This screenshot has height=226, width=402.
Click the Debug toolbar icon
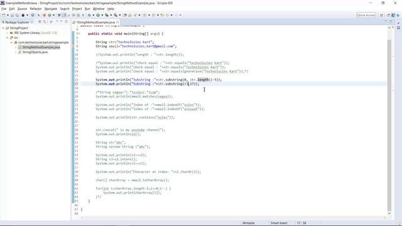click(89, 15)
